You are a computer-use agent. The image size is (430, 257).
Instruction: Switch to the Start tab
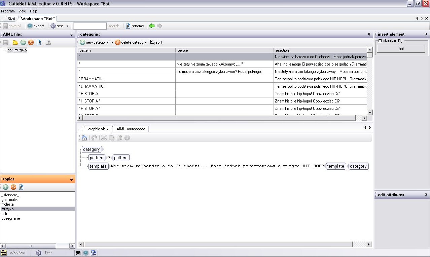pos(11,19)
